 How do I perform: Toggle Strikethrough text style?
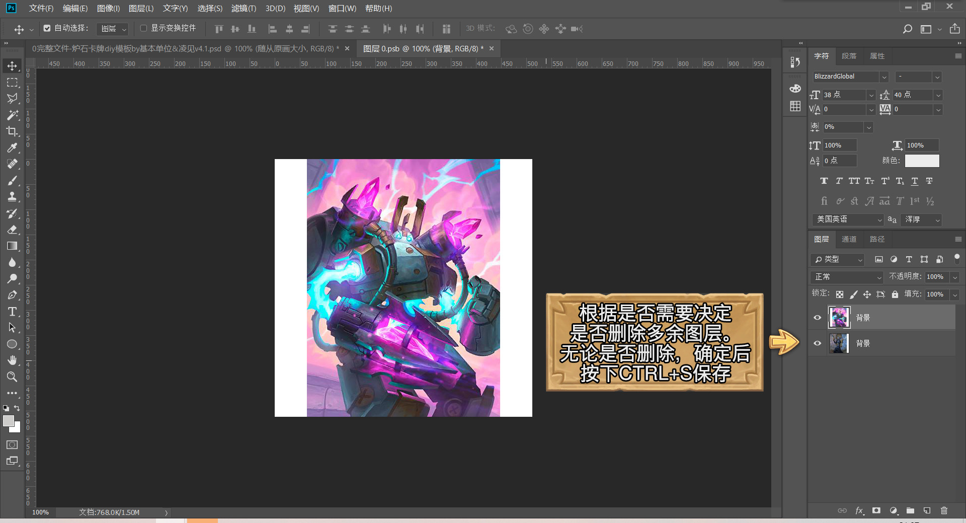coord(929,181)
